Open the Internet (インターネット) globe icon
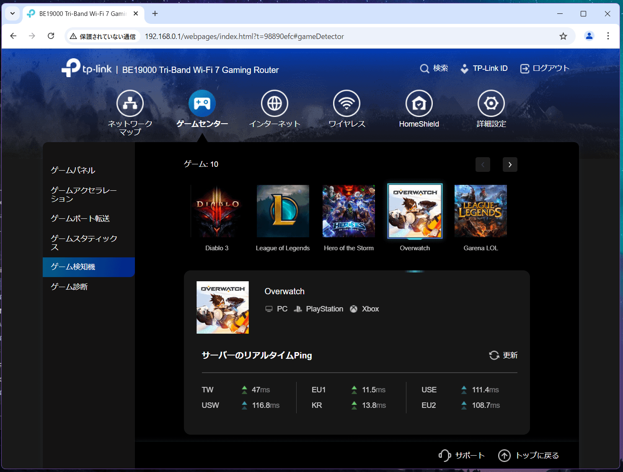This screenshot has width=623, height=472. coord(274,103)
